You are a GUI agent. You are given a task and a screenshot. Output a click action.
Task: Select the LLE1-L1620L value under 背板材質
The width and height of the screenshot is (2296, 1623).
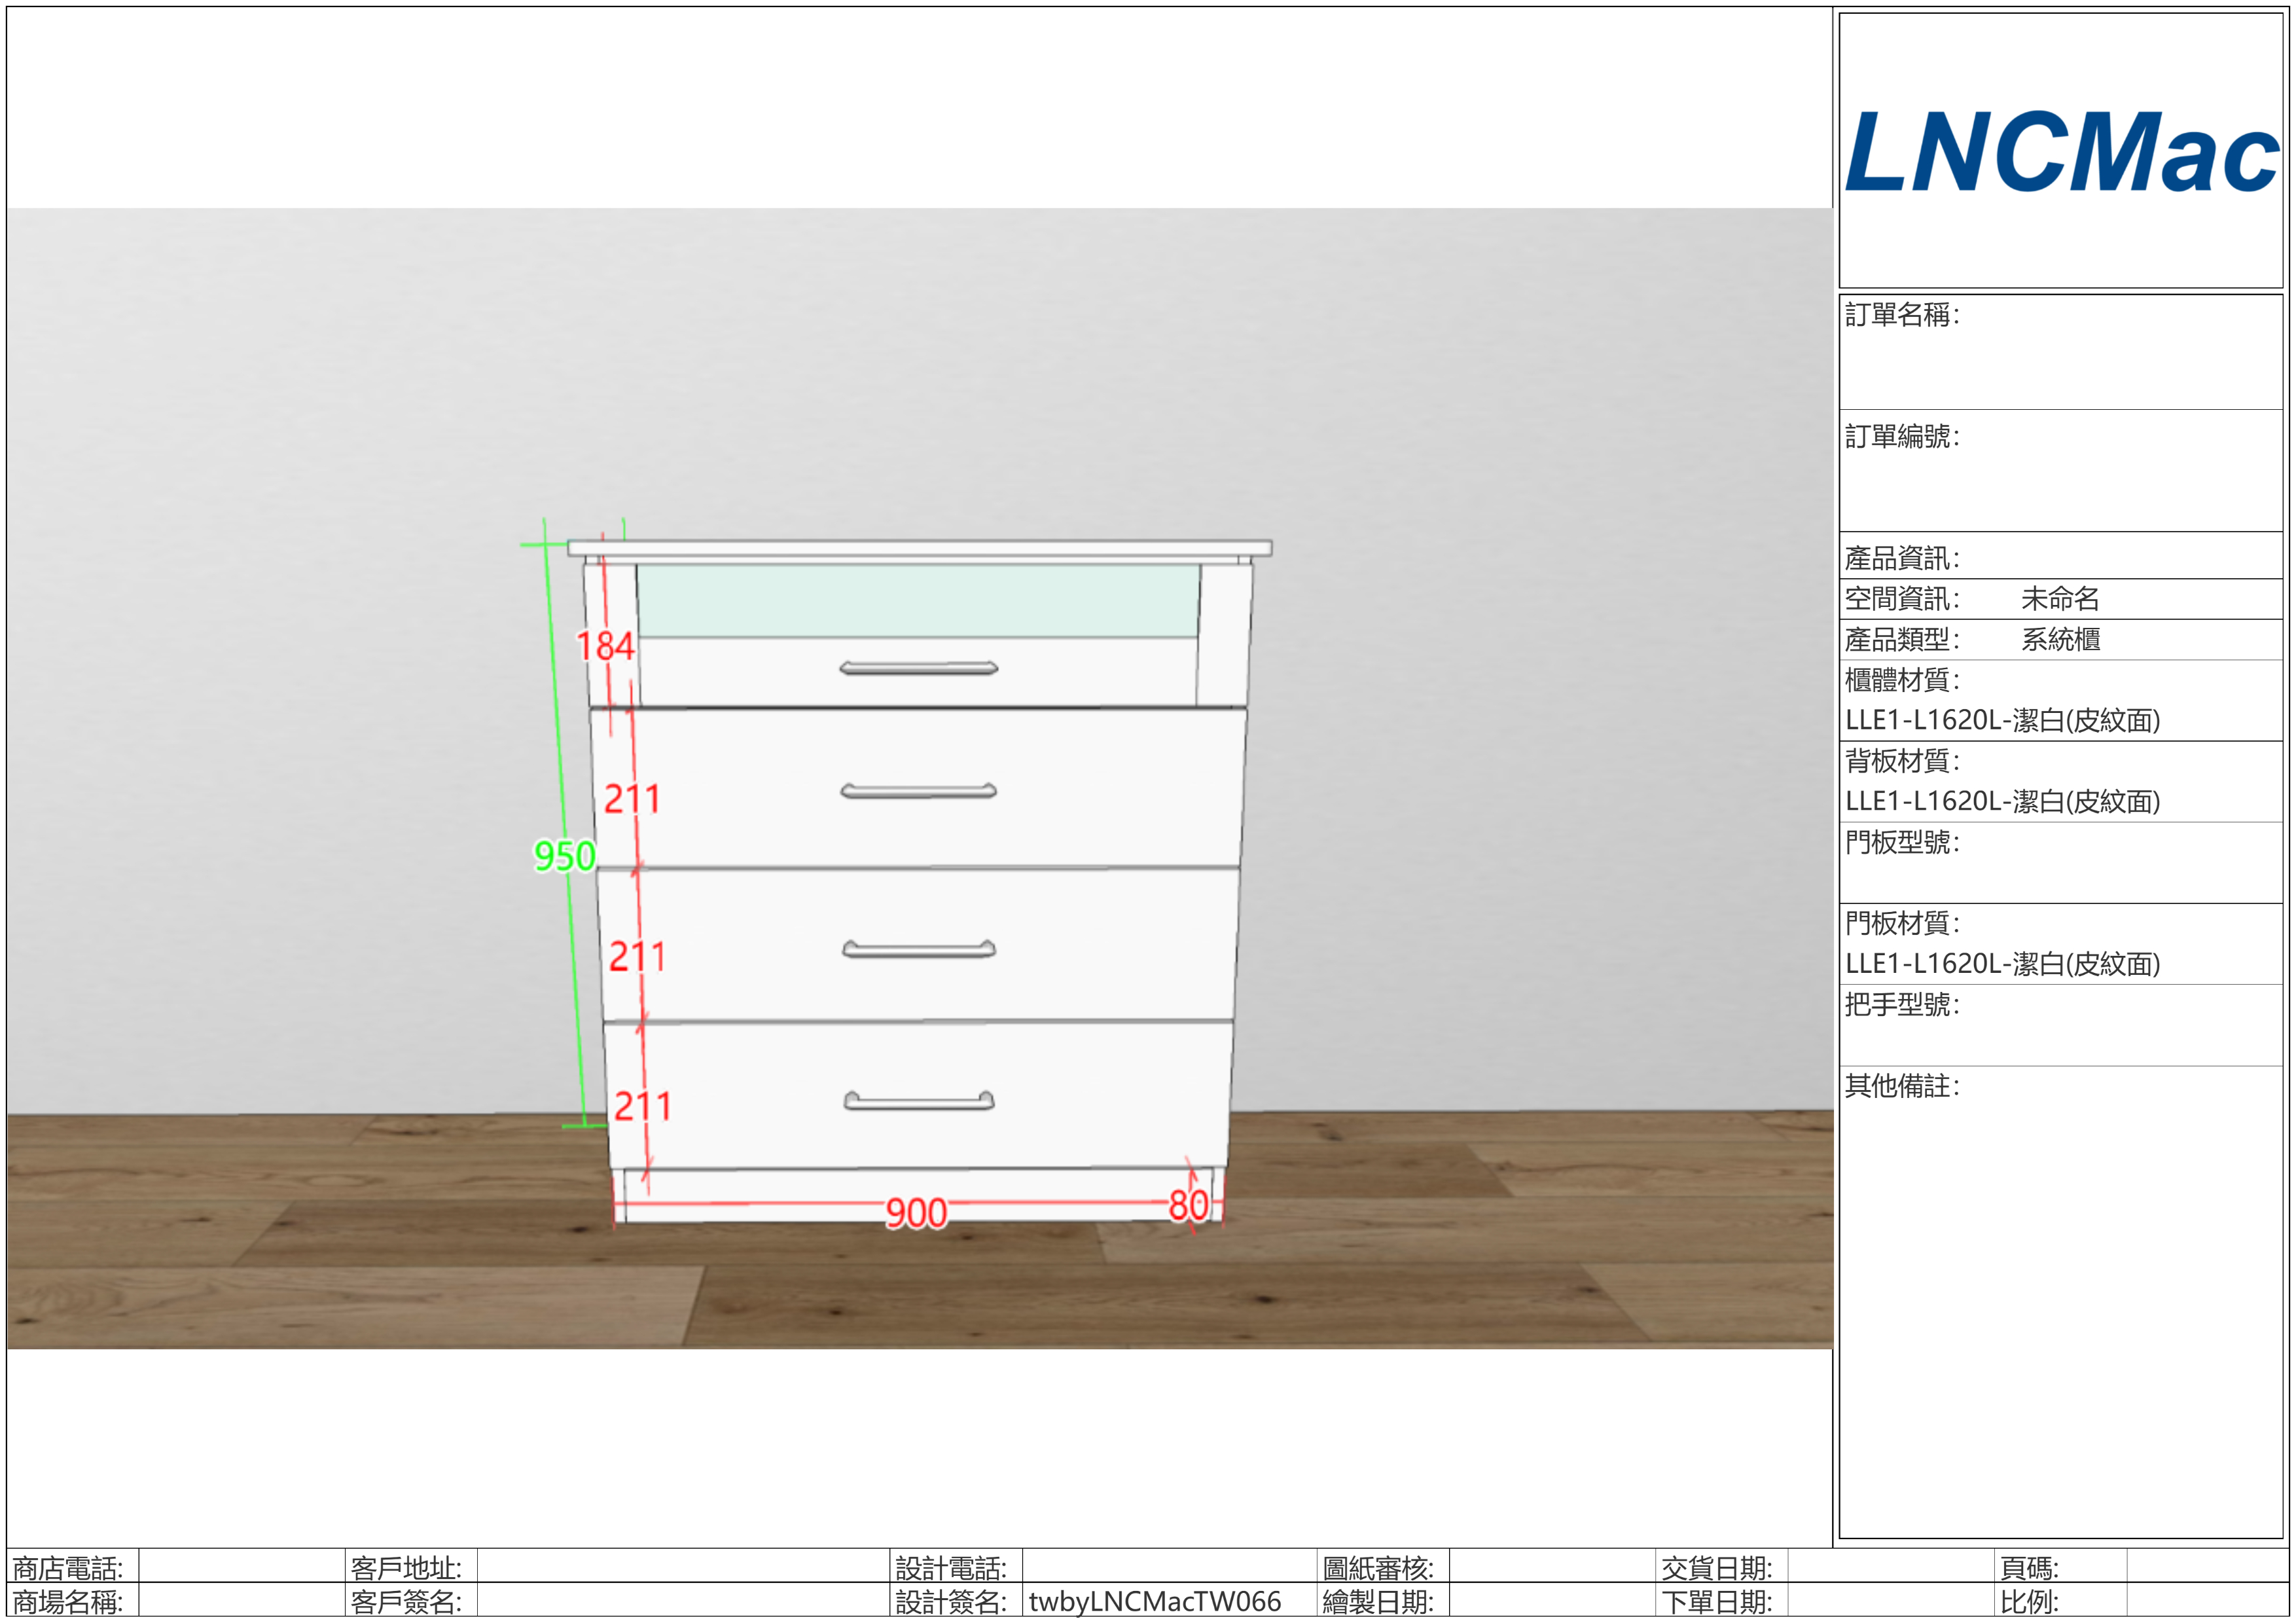(x=2003, y=801)
